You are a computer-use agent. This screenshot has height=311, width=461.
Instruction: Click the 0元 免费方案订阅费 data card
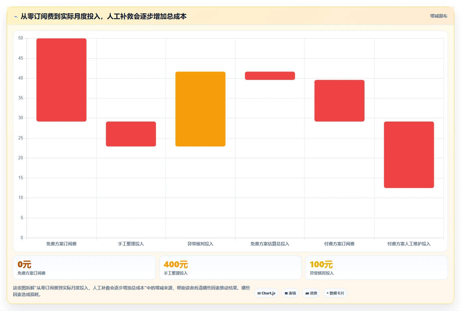coord(84,268)
